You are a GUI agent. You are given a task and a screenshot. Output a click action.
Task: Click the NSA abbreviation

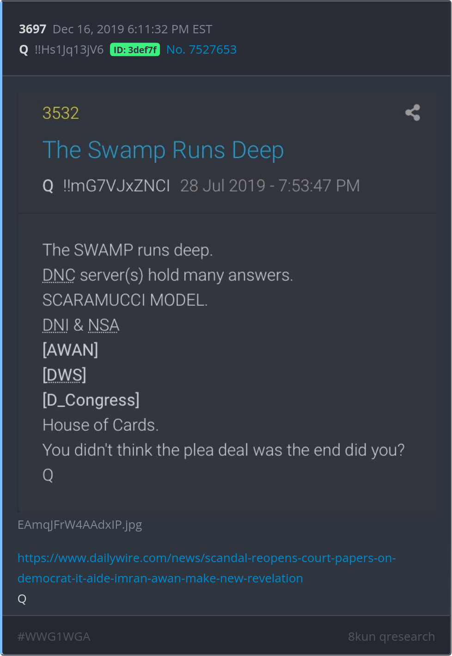(104, 325)
